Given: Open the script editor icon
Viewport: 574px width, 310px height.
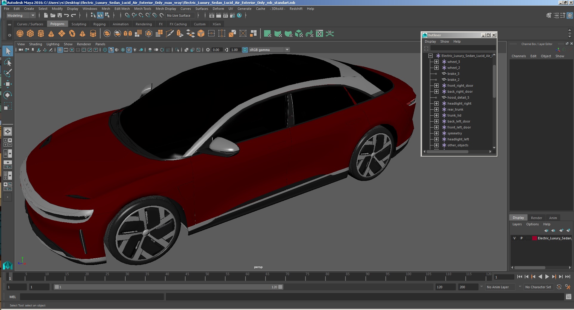Looking at the screenshot, I should 568,297.
